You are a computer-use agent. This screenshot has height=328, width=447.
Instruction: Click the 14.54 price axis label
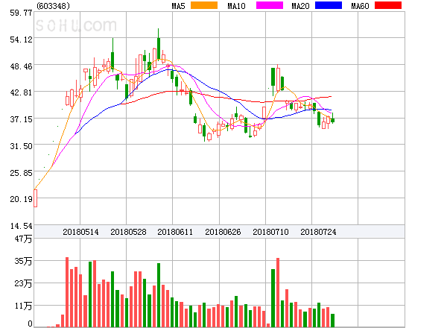pyautogui.click(x=21, y=226)
